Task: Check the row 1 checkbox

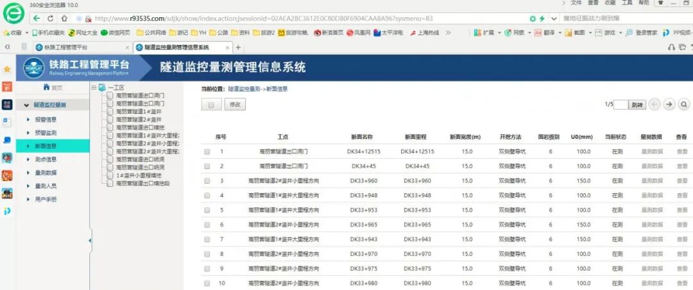Action: [x=207, y=151]
